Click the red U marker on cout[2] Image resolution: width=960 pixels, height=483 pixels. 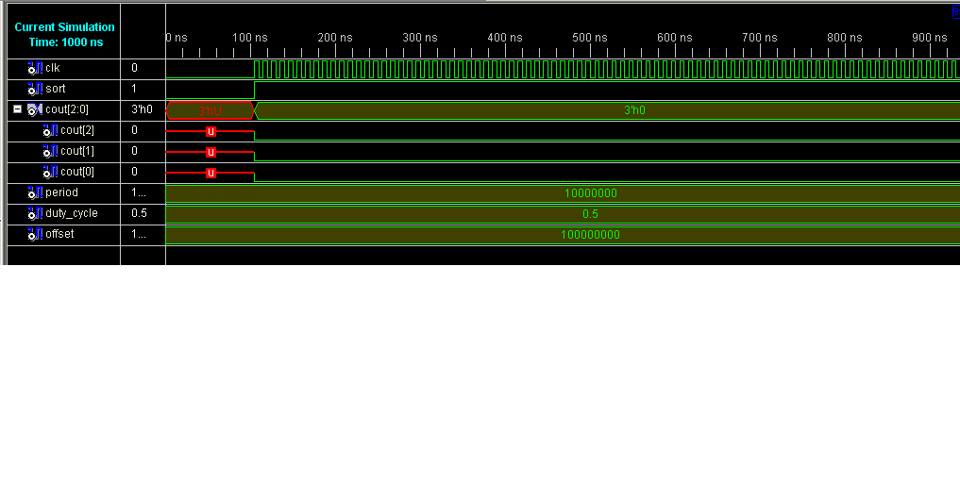pos(211,132)
